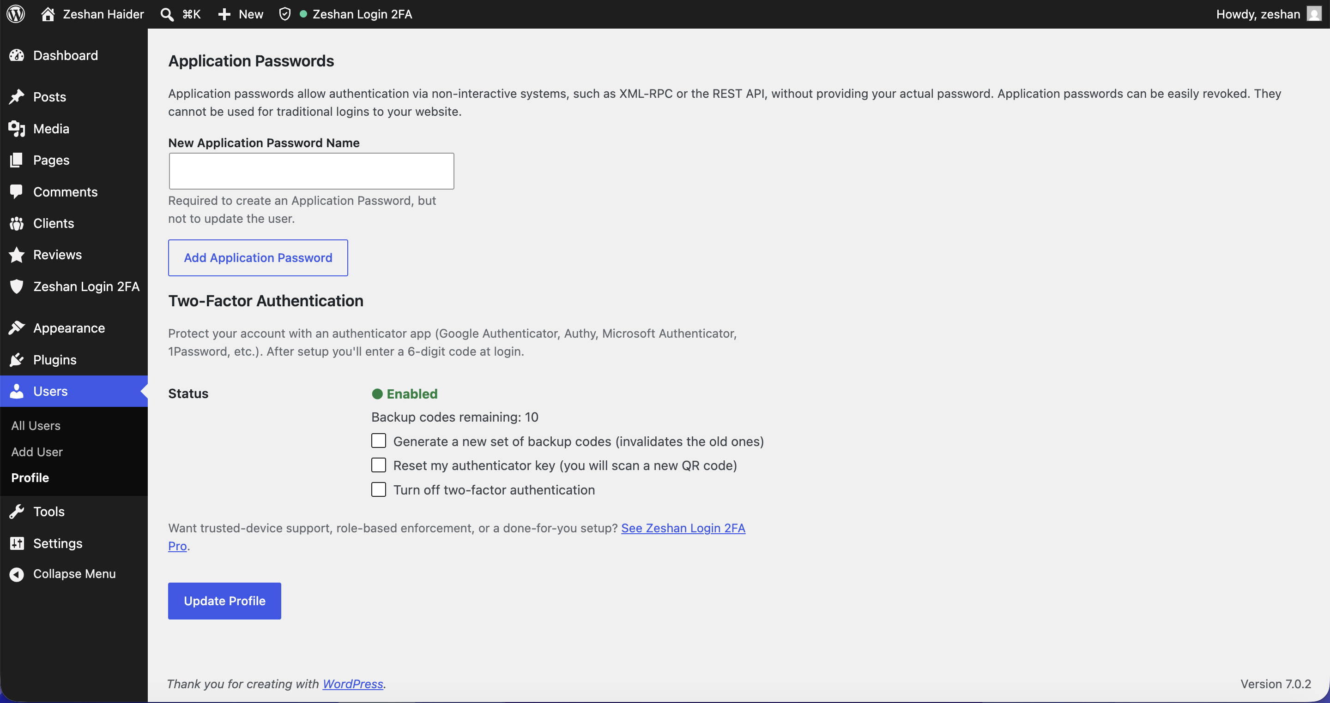Click the plus icon beside New
This screenshot has width=1330, height=703.
click(x=224, y=14)
